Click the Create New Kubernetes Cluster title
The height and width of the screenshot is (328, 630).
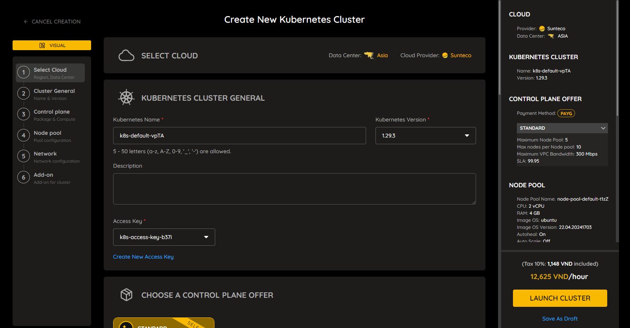(x=295, y=20)
